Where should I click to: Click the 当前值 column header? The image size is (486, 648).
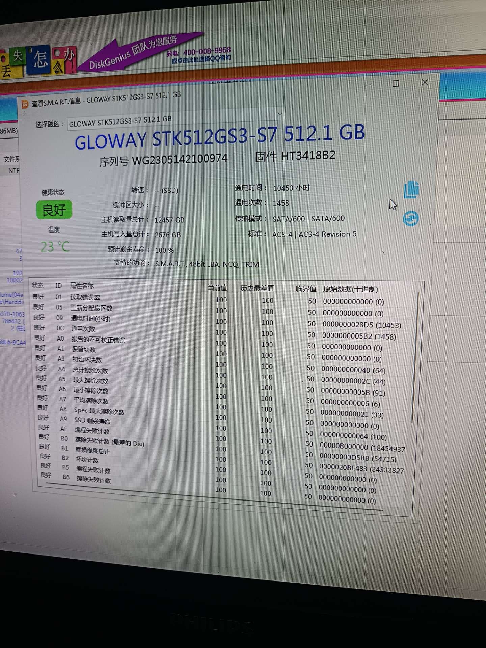pos(217,288)
